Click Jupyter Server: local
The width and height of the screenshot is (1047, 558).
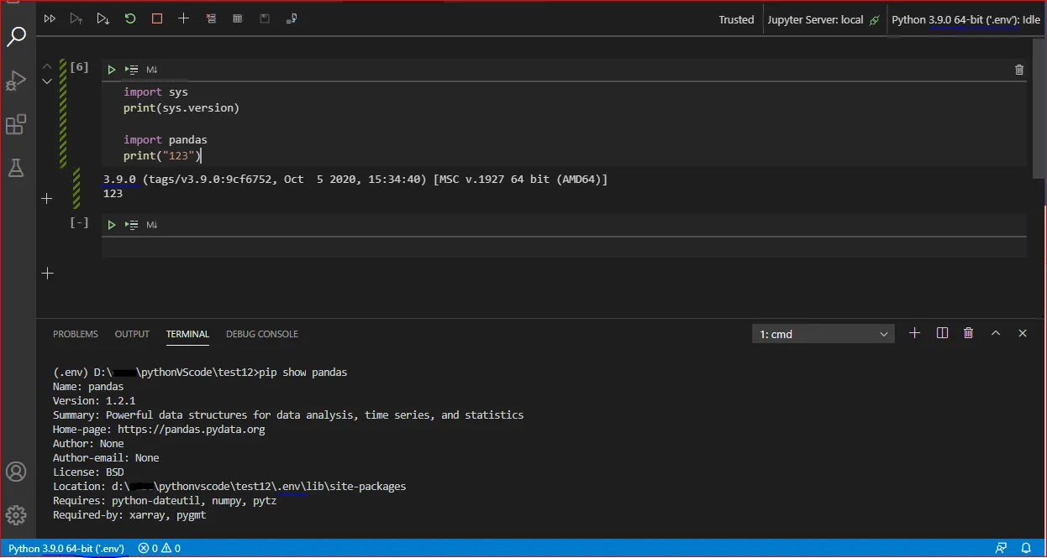pyautogui.click(x=823, y=19)
